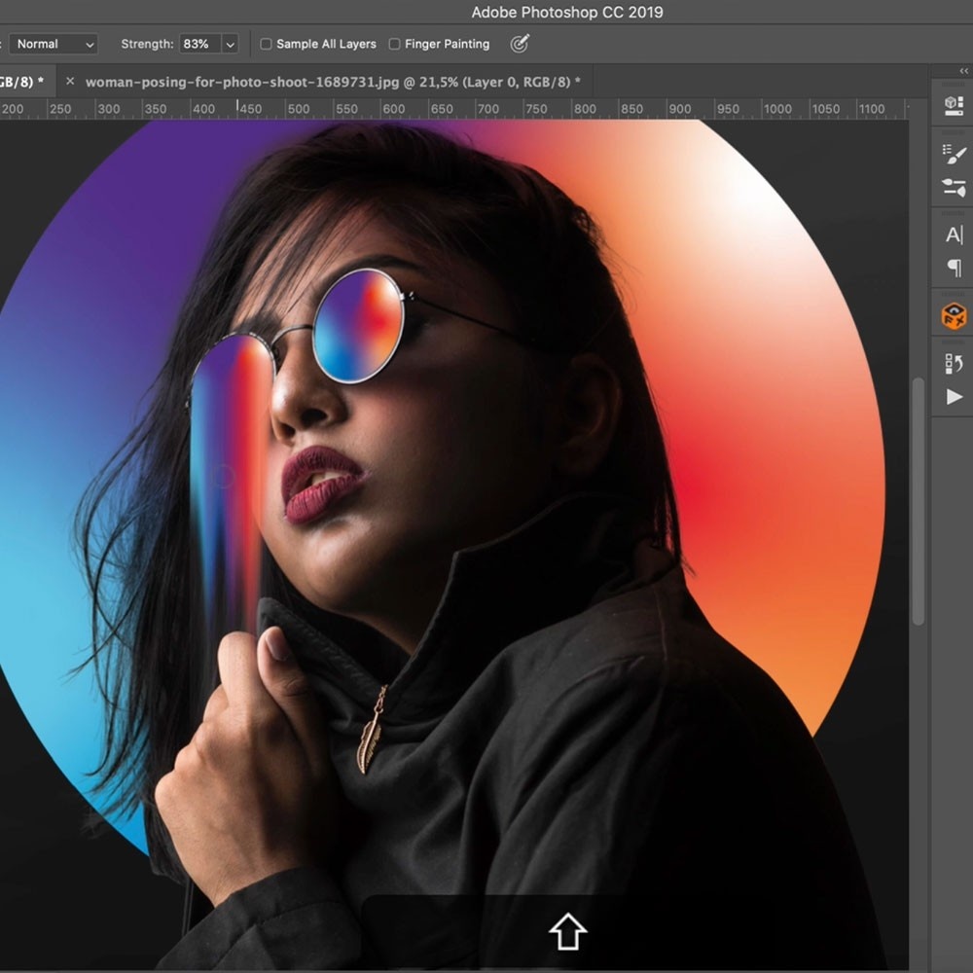This screenshot has height=973, width=973.
Task: Open the Normal blend mode dropdown
Action: pyautogui.click(x=54, y=44)
